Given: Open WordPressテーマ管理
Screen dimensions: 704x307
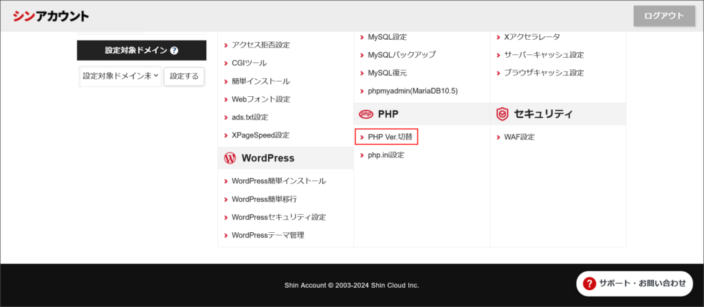Looking at the screenshot, I should [x=267, y=235].
